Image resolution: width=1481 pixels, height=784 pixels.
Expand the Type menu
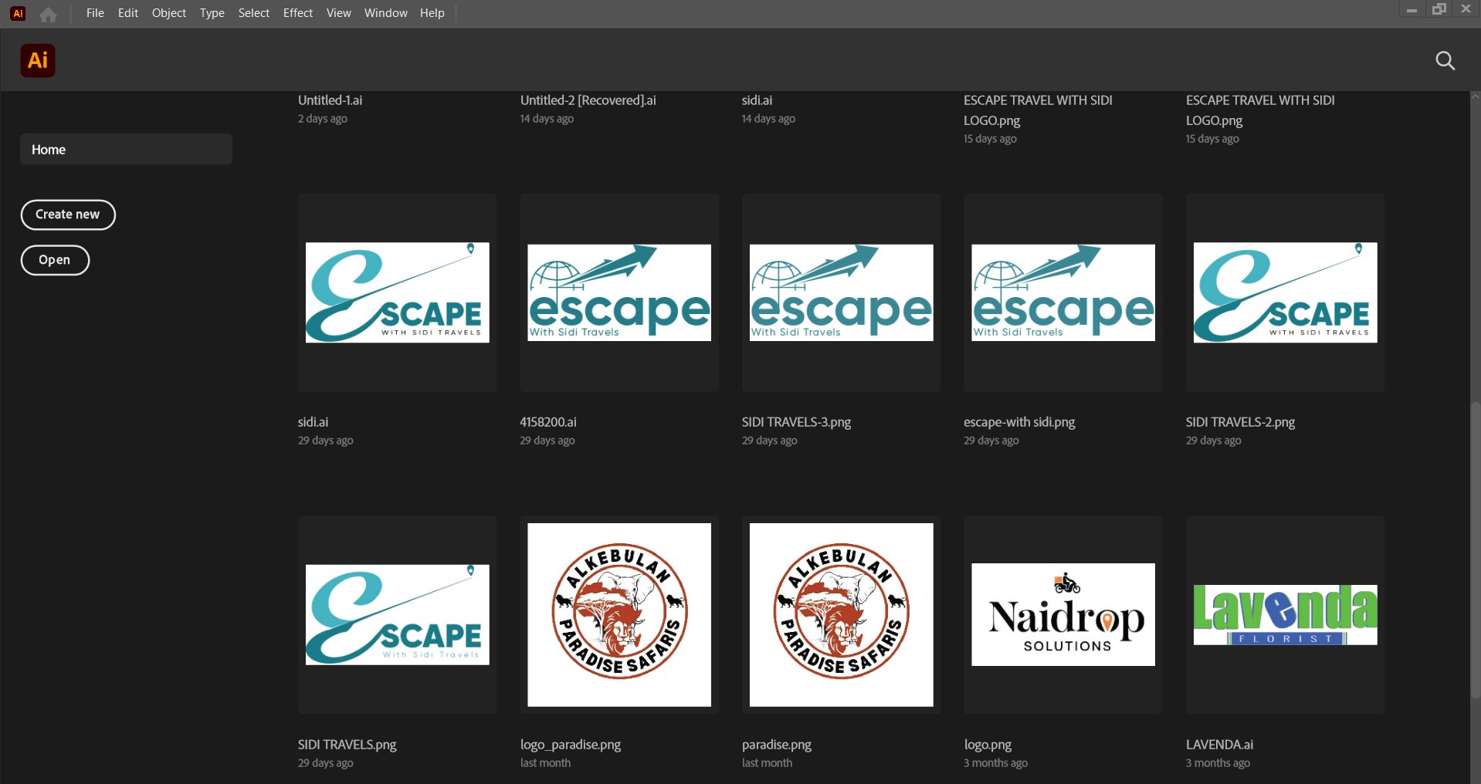(212, 13)
